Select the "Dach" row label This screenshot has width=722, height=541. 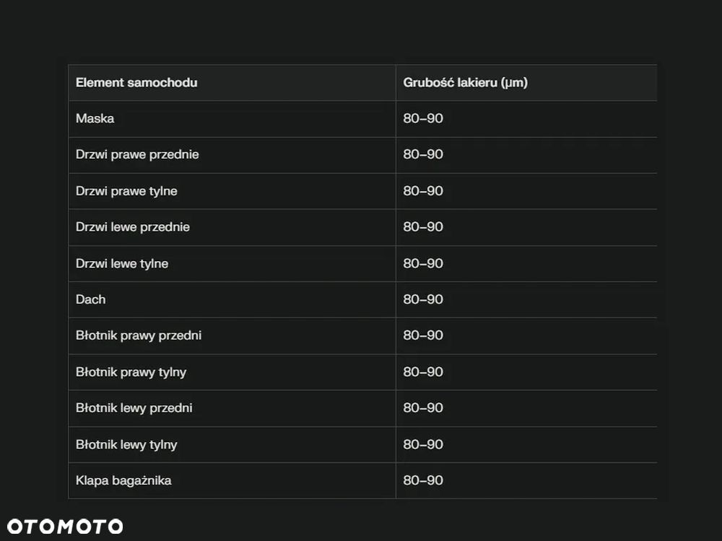pyautogui.click(x=91, y=299)
